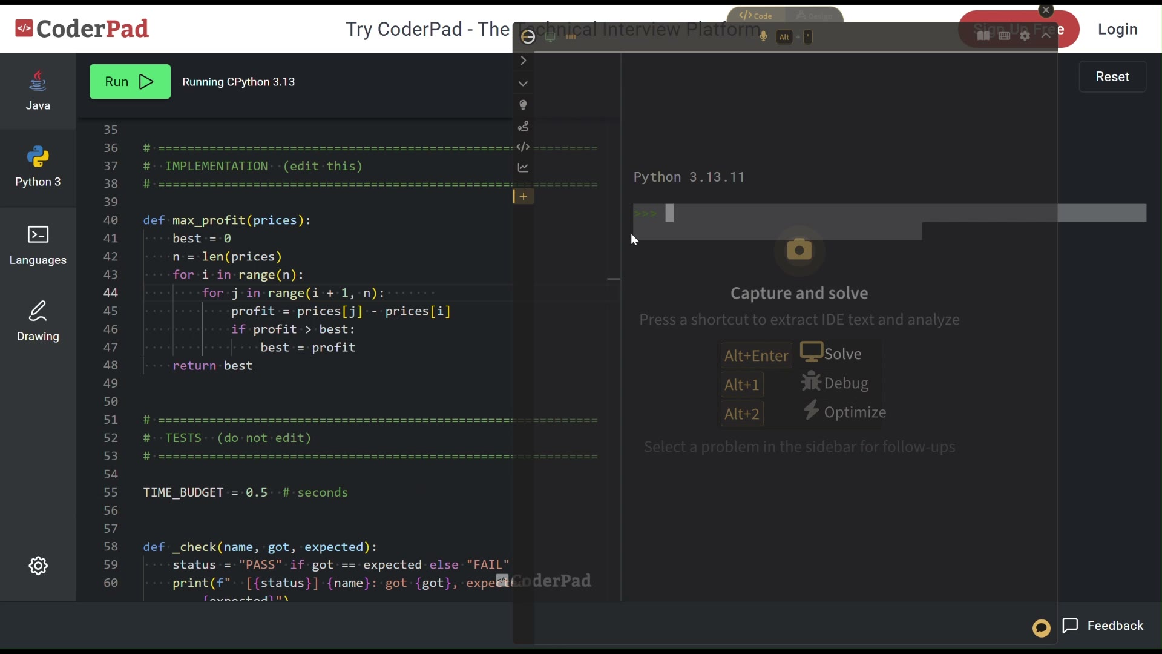Click the green monitor icon in the overlay
Viewport: 1162px width, 654px height.
click(550, 37)
